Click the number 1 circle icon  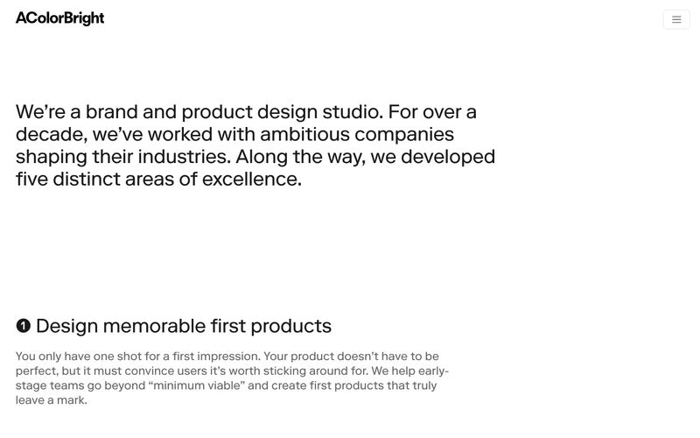click(x=24, y=326)
